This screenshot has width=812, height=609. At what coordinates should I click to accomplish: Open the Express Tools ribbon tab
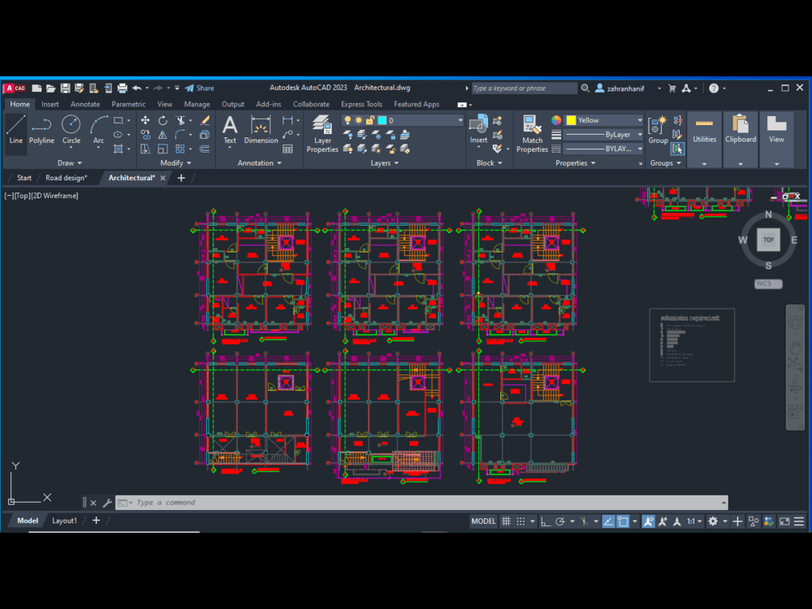coord(361,104)
